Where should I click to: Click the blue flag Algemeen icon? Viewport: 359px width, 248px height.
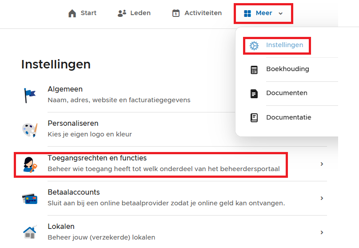[30, 95]
